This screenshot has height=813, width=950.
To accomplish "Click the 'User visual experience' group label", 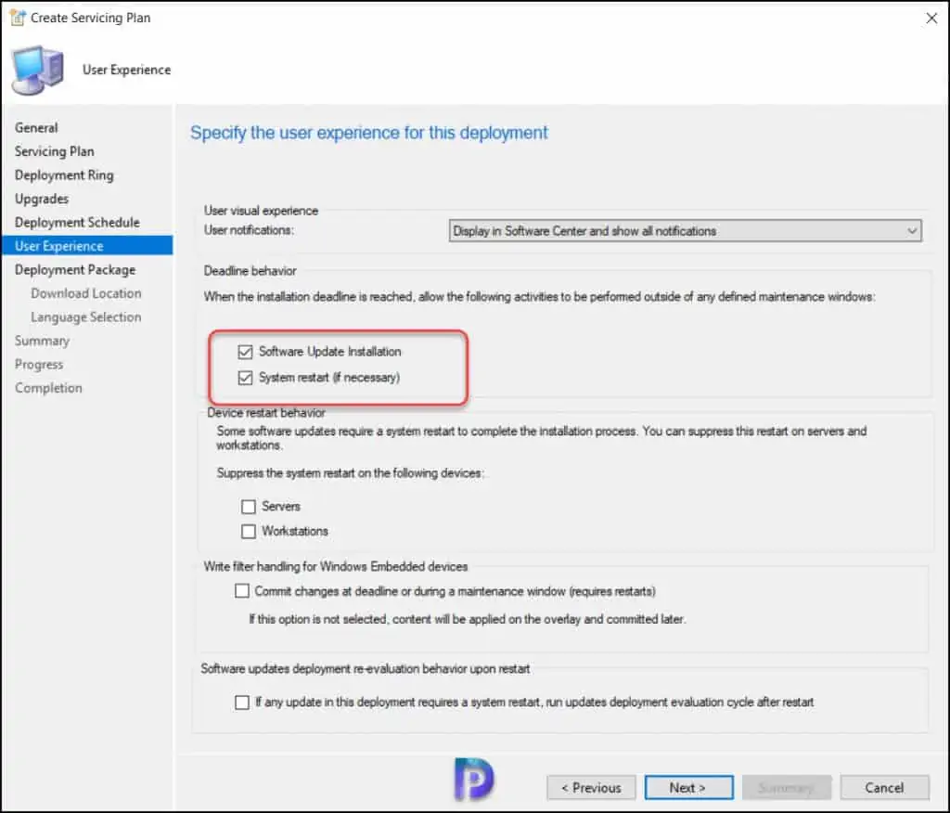I will click(261, 211).
